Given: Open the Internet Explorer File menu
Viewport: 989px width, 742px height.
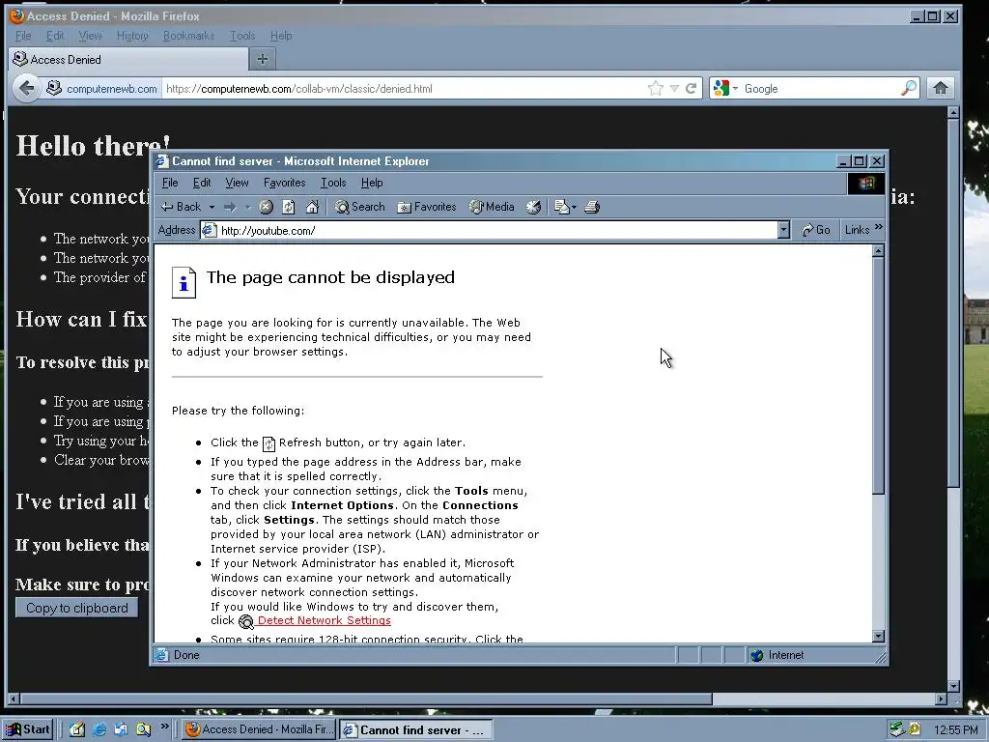Looking at the screenshot, I should [x=170, y=183].
